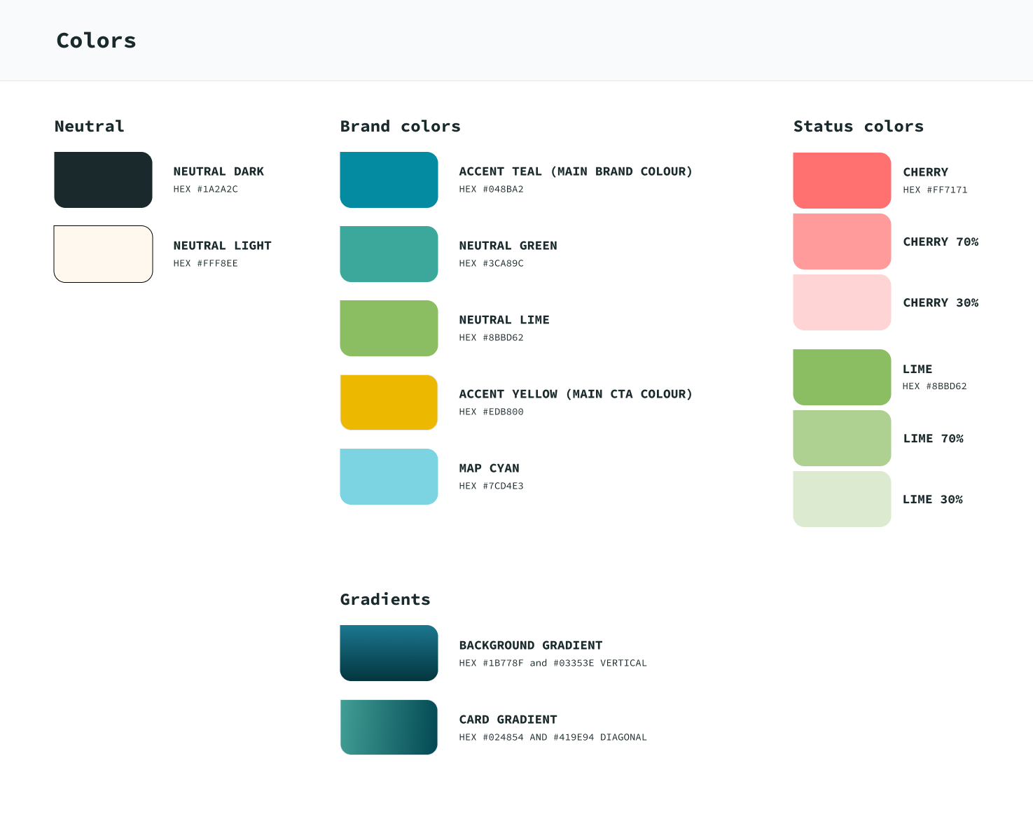This screenshot has height=819, width=1033.
Task: Click the Card Gradient swatch
Action: [389, 727]
